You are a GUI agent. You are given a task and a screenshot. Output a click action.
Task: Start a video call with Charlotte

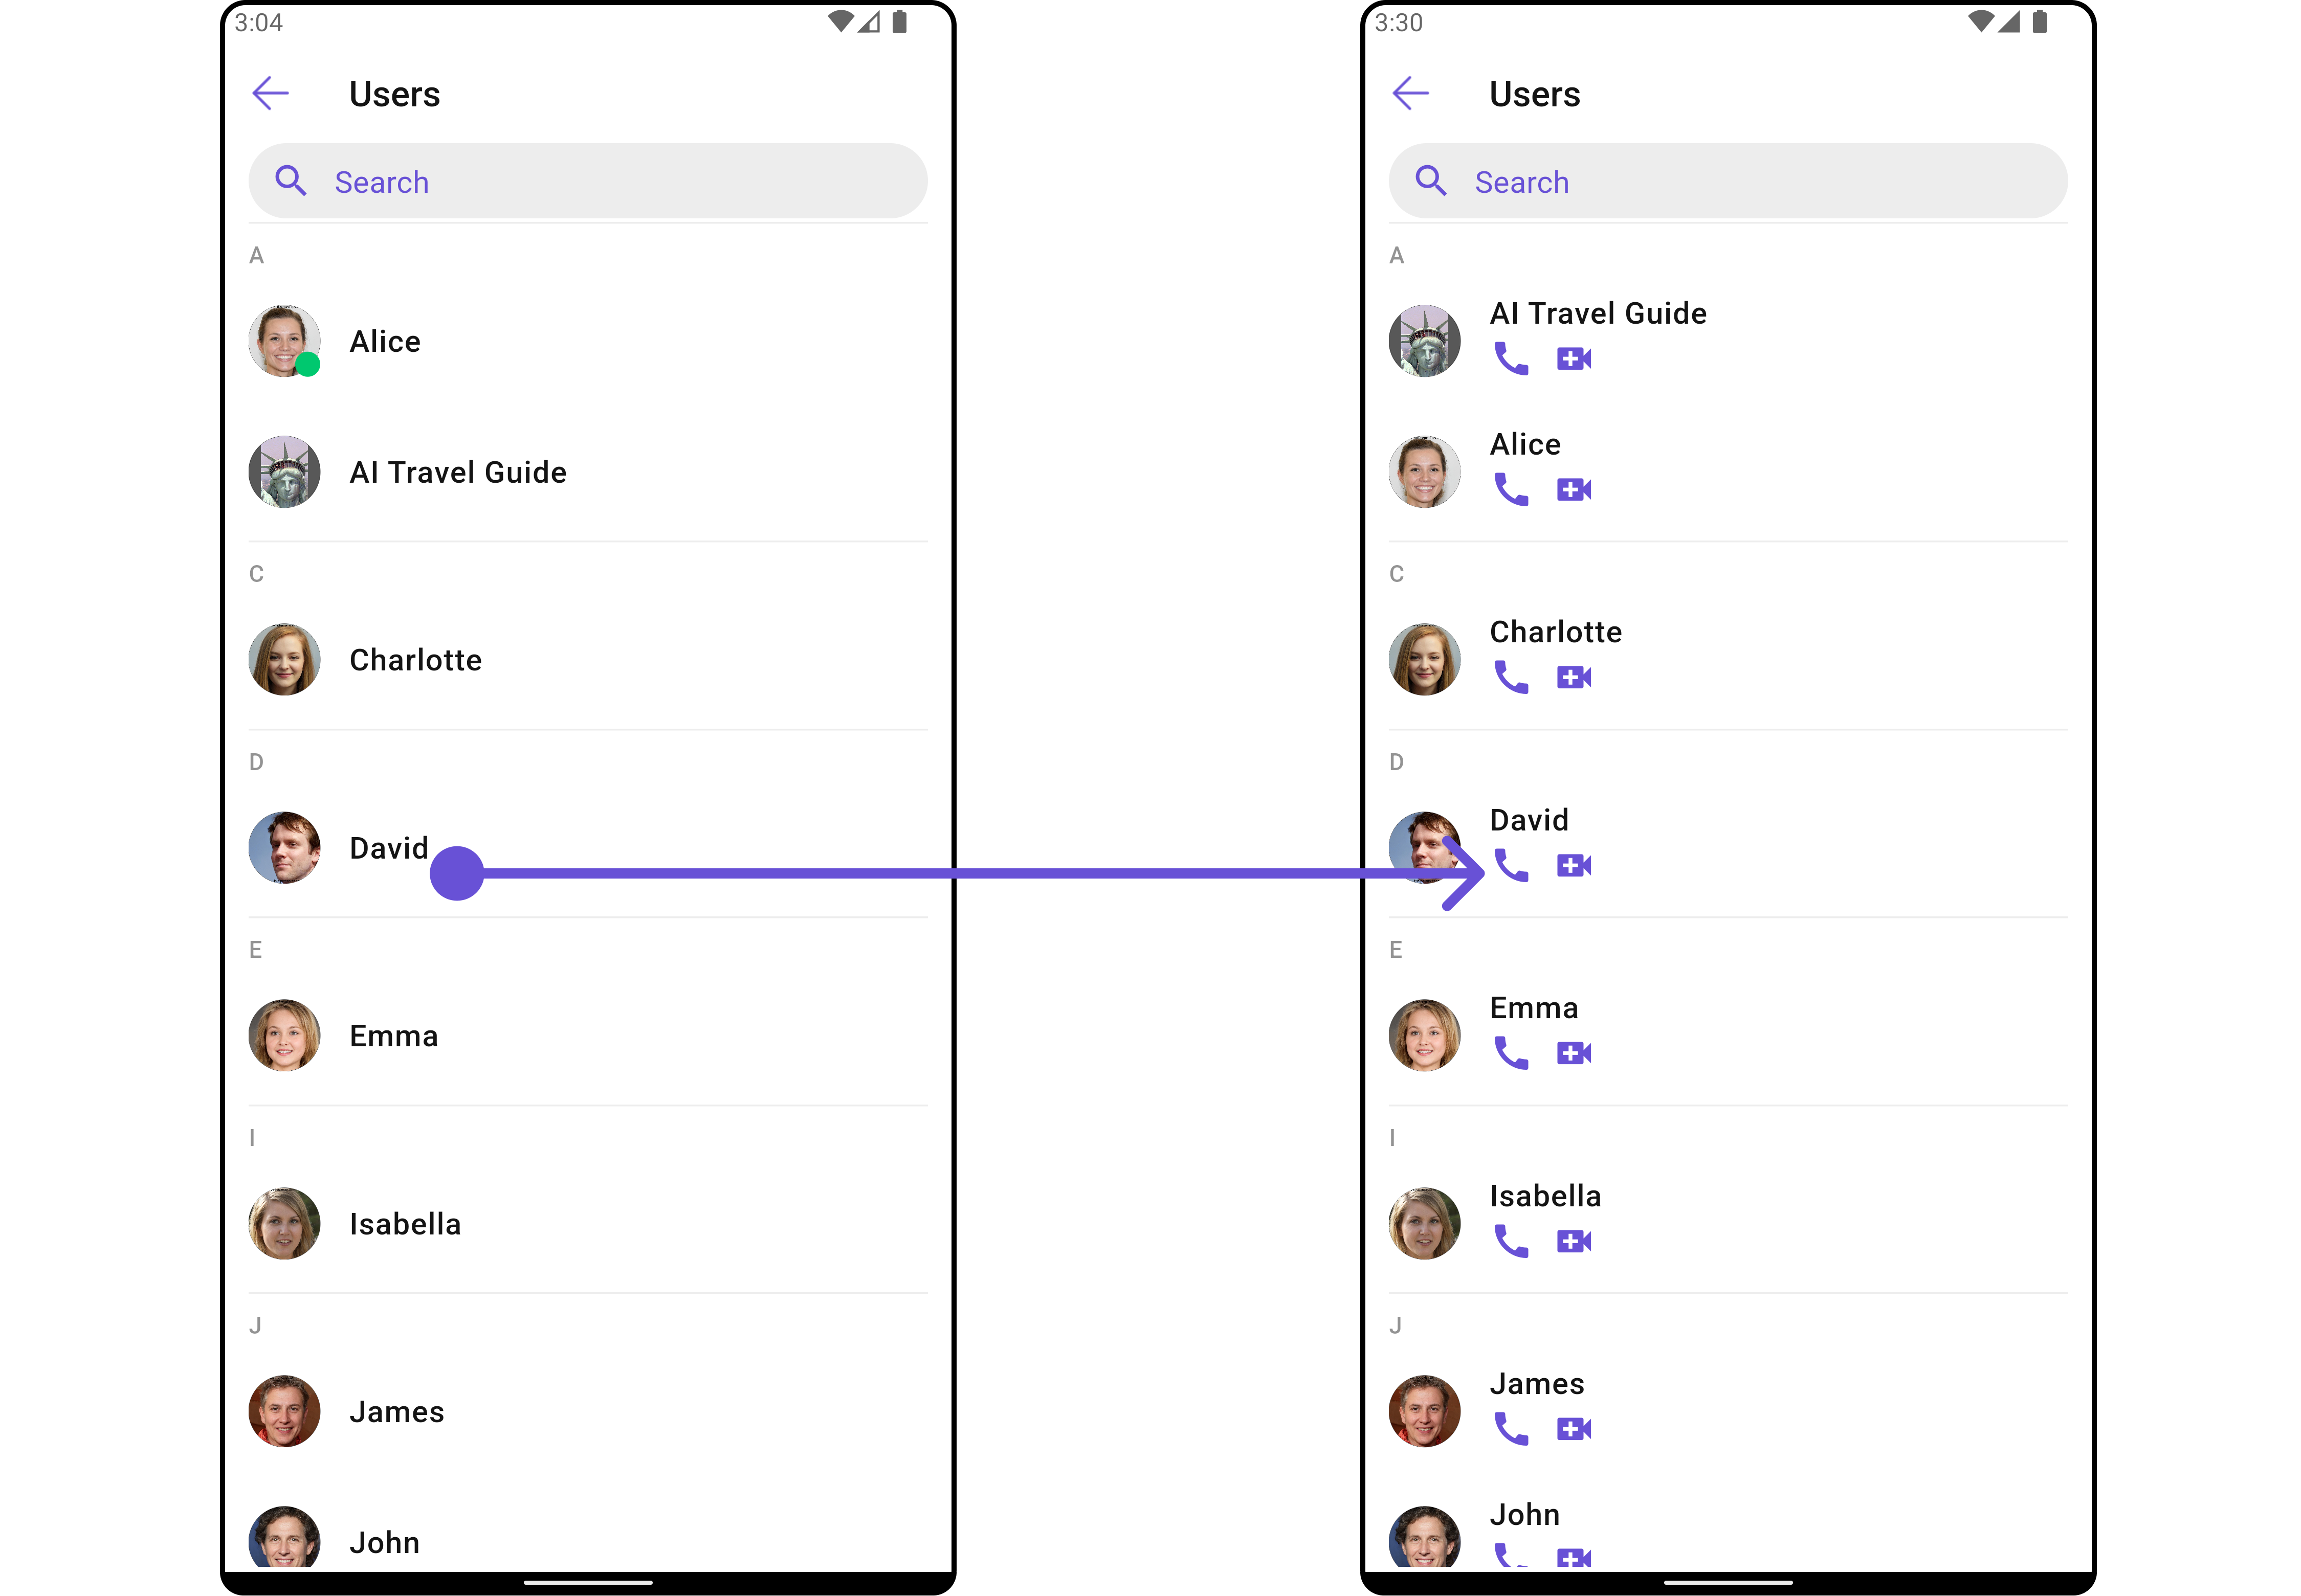tap(1574, 677)
